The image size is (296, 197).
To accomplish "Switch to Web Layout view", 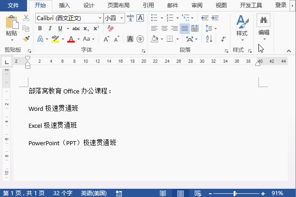I will tap(197, 193).
